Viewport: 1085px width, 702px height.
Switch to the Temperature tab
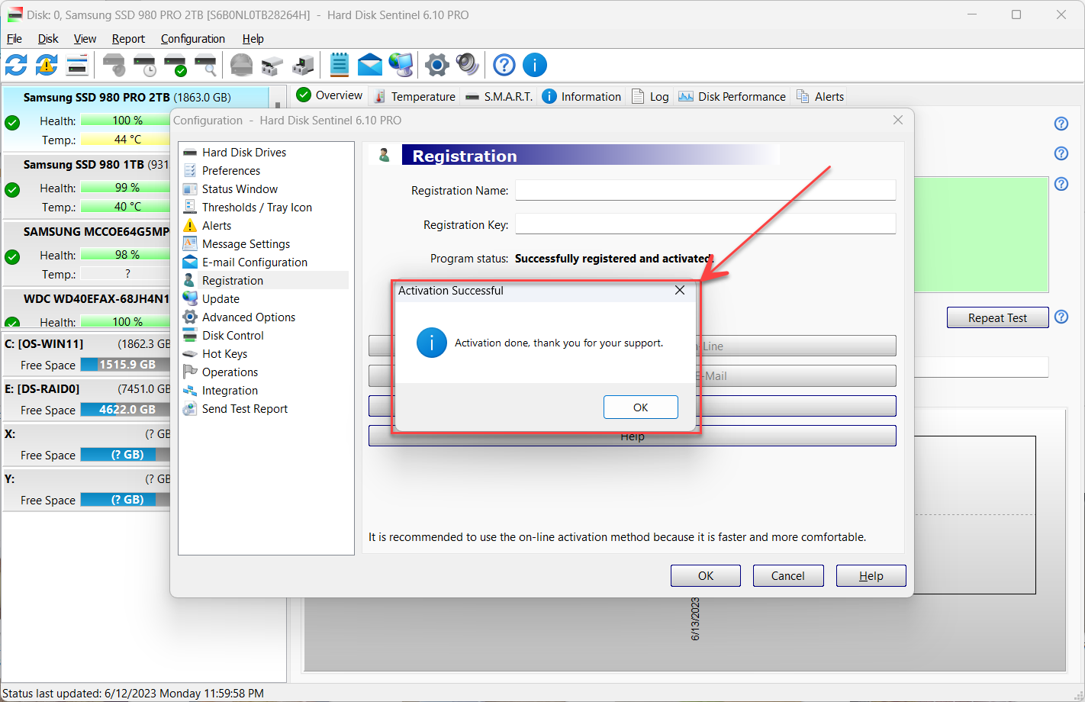point(415,96)
